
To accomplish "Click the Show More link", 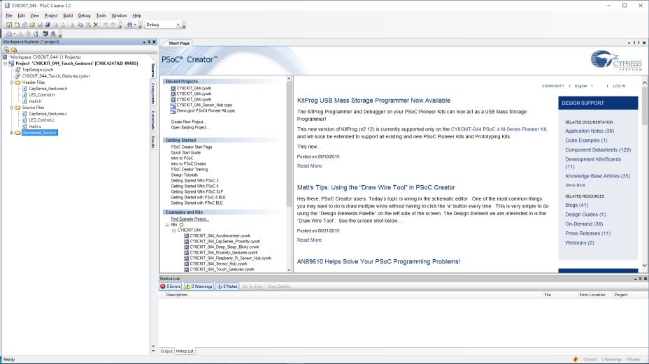I will click(x=575, y=185).
